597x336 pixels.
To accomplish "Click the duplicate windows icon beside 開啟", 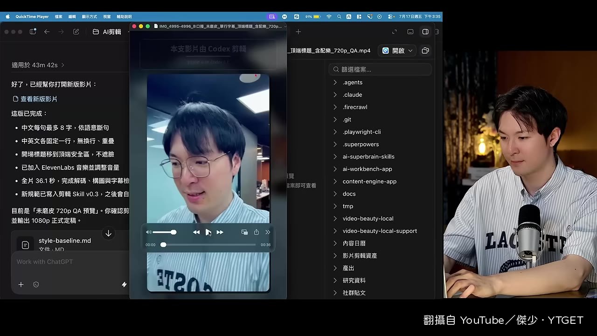I will click(425, 50).
